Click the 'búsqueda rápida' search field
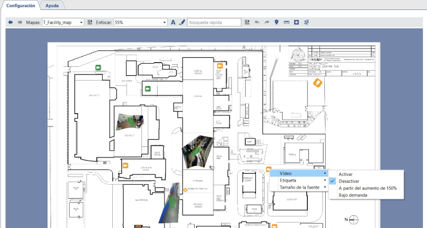 click(x=214, y=23)
